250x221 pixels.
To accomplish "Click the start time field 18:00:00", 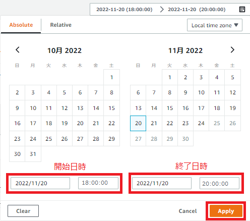I will [98, 183].
